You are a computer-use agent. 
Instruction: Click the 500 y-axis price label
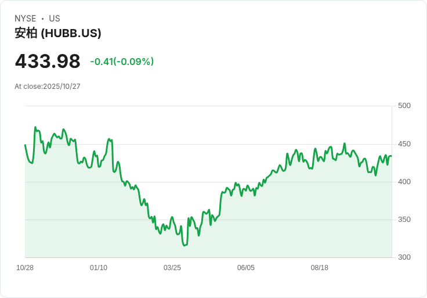coord(404,106)
